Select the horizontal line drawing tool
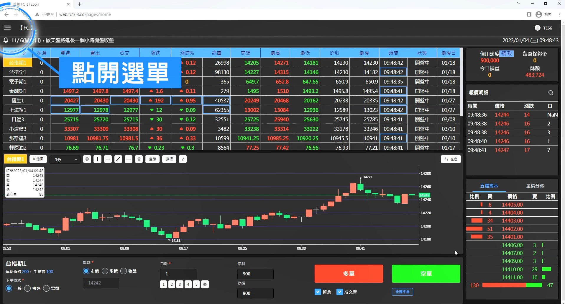 108,159
